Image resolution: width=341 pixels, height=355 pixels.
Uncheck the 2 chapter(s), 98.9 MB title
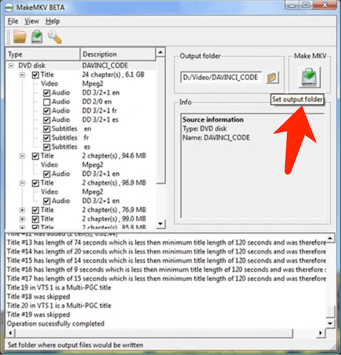35,183
